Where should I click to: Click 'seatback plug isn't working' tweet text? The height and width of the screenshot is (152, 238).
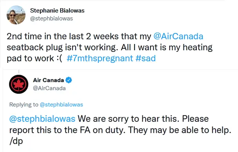[62, 48]
